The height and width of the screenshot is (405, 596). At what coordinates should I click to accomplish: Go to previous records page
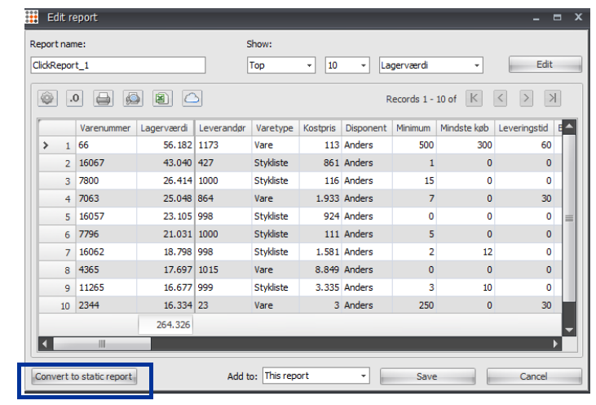(x=501, y=99)
